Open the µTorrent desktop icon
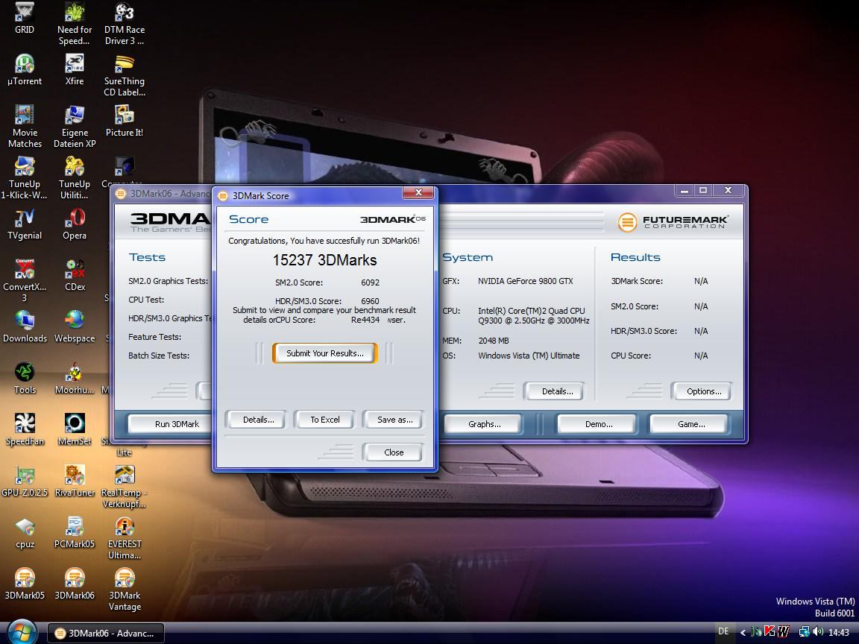The image size is (859, 644). pos(25,69)
